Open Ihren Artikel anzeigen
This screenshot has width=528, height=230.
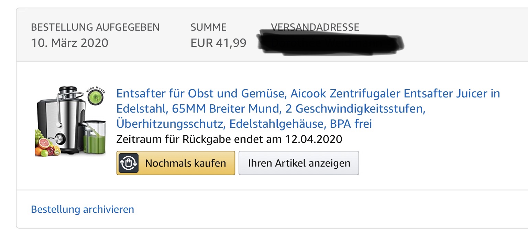coord(299,163)
